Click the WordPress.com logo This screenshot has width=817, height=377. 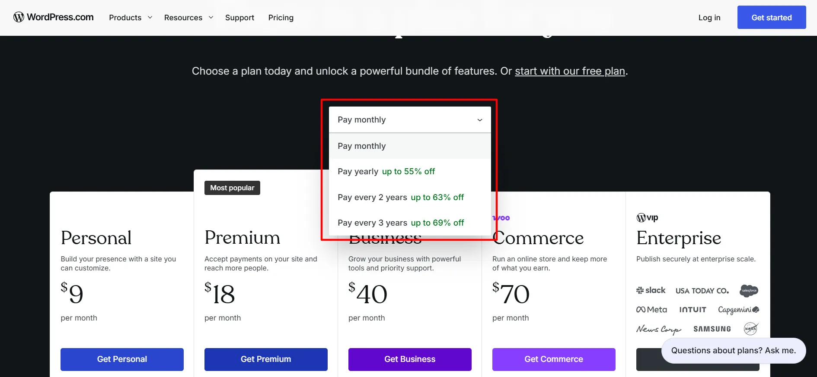coord(54,17)
